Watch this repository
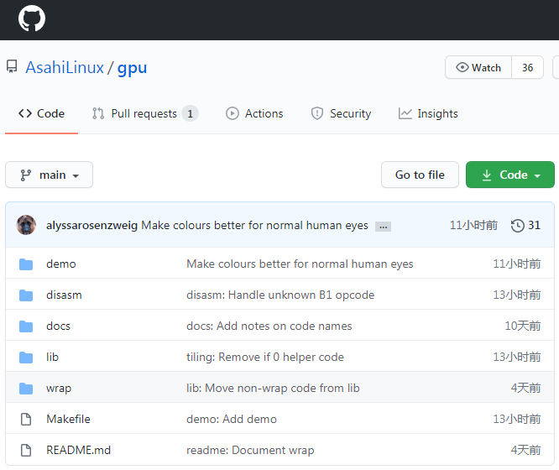Viewport: 559px width, 470px height. (x=478, y=67)
